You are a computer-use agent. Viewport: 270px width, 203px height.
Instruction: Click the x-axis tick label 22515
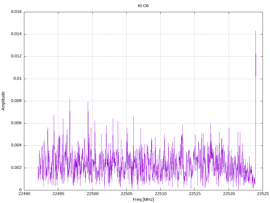[x=194, y=194]
